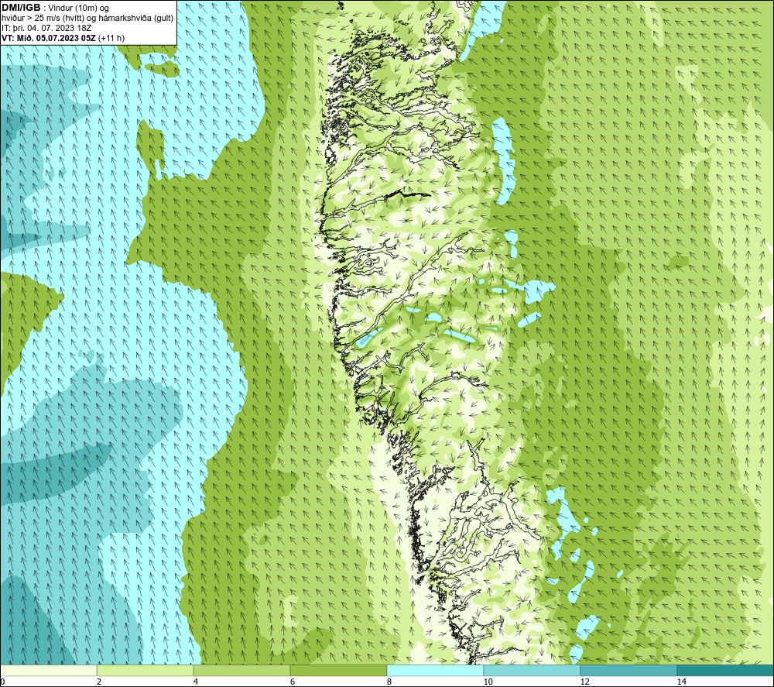Click the scale label "12"
Screen dimensions: 774x687
click(x=584, y=682)
